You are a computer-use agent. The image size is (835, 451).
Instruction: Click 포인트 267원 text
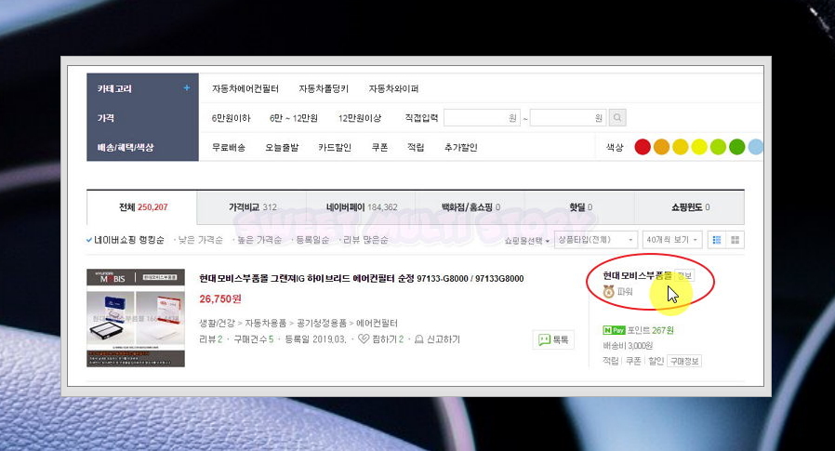pos(650,330)
